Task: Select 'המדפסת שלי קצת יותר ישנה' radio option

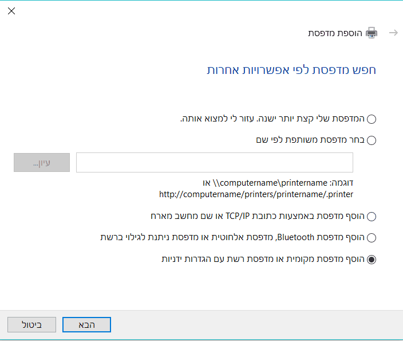Action: 372,119
